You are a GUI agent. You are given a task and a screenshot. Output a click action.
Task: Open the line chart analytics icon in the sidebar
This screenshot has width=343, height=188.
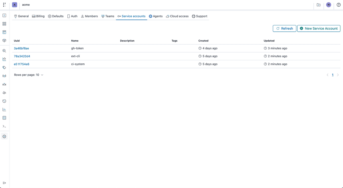tap(4, 59)
